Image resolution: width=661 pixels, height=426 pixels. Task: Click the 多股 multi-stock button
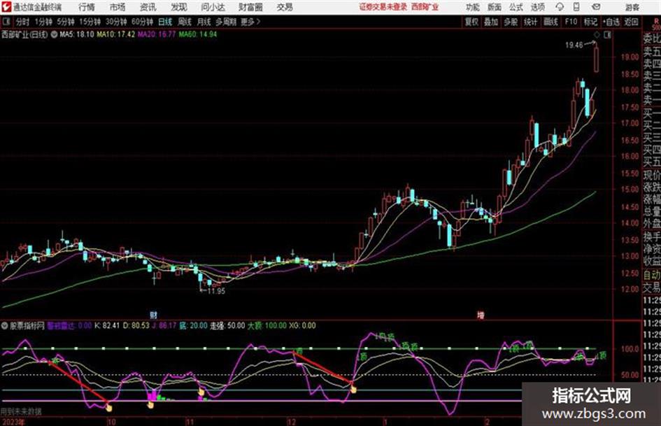coord(511,22)
